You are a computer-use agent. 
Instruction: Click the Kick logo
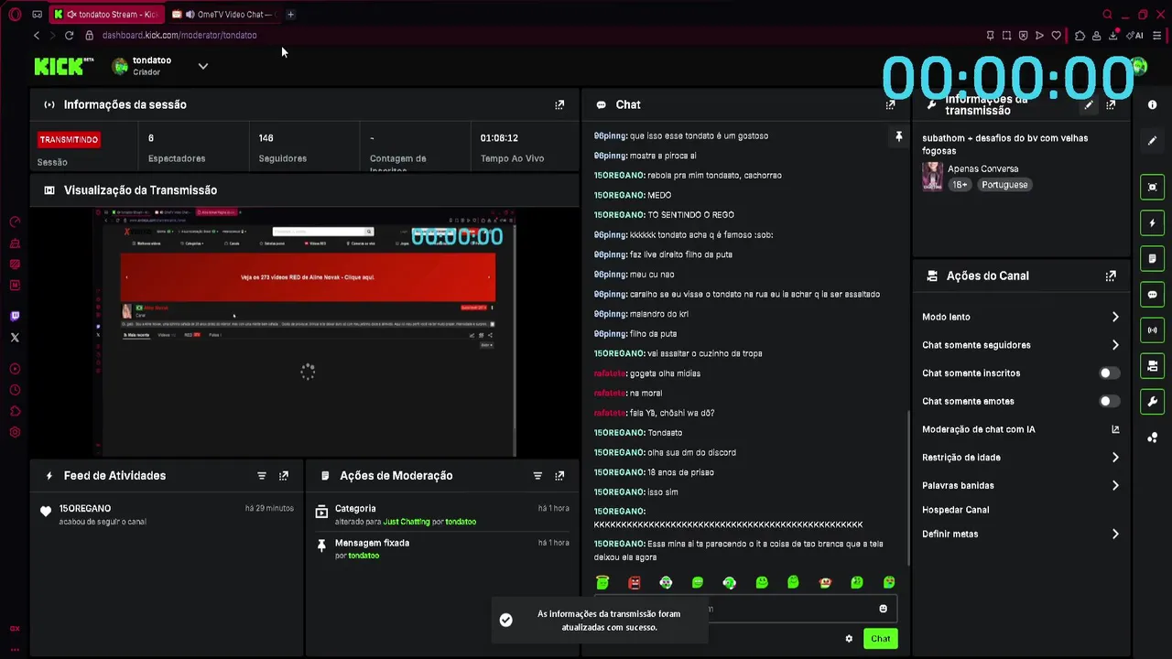click(64, 66)
